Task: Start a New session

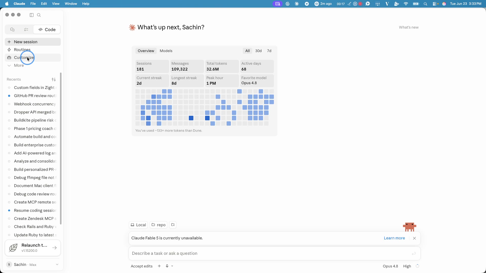Action: tap(33, 42)
